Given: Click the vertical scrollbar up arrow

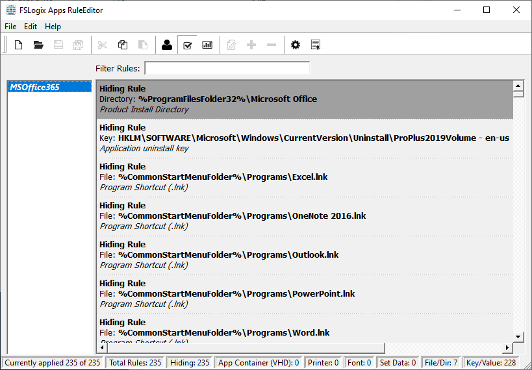Looking at the screenshot, I should coord(518,86).
